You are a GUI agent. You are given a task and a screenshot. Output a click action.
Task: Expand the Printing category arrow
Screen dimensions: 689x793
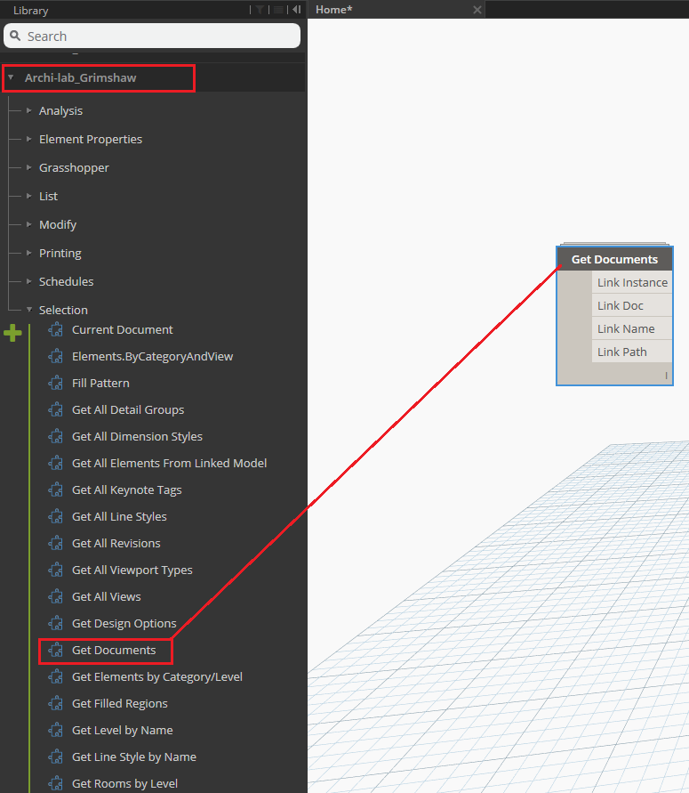28,253
